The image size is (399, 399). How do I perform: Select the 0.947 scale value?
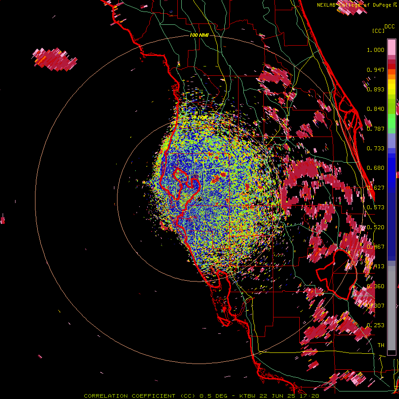376,70
